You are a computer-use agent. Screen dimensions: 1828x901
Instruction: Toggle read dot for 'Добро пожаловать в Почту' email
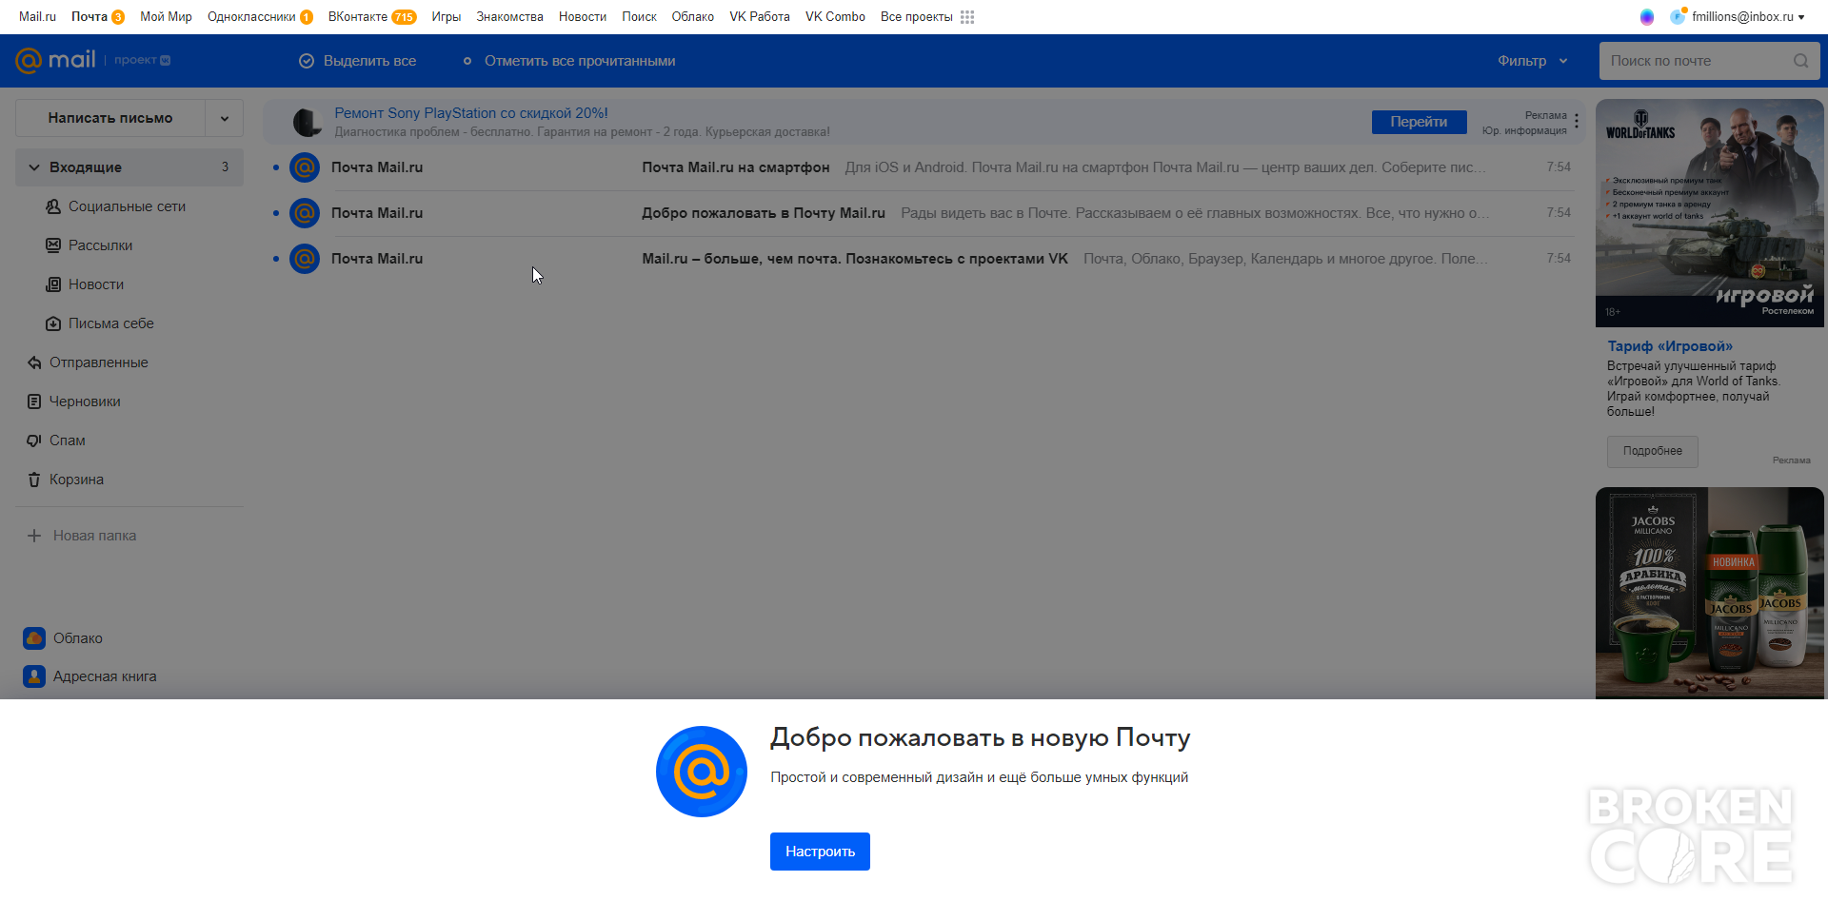(x=276, y=213)
